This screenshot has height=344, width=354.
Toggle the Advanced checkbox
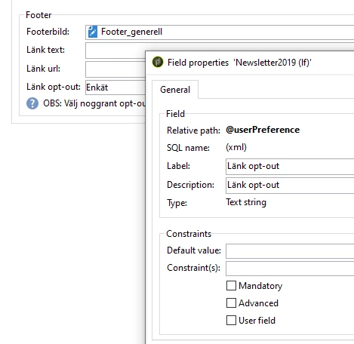231,303
